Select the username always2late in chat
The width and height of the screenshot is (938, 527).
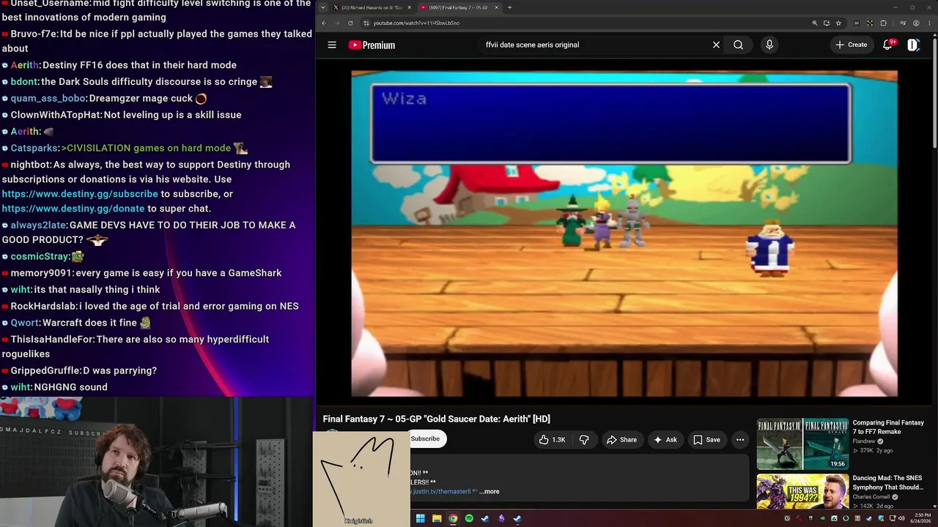coord(38,225)
